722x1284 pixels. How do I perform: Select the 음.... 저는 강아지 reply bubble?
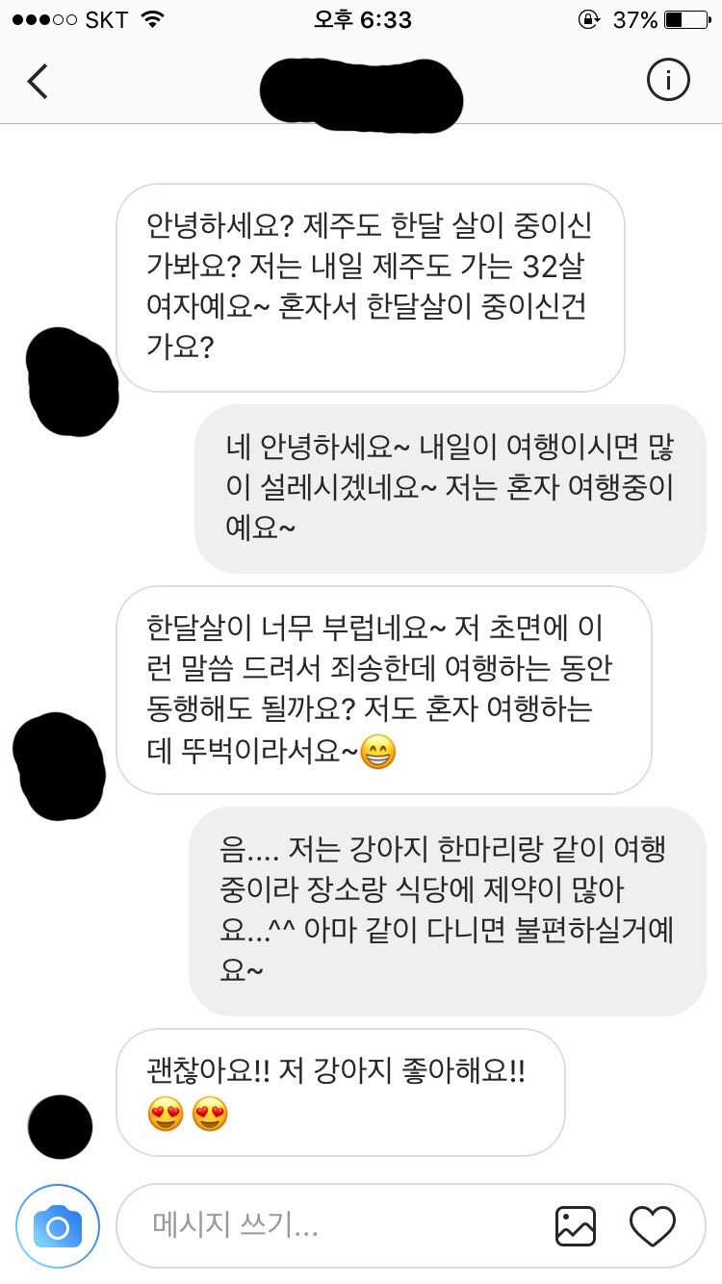coord(448,912)
